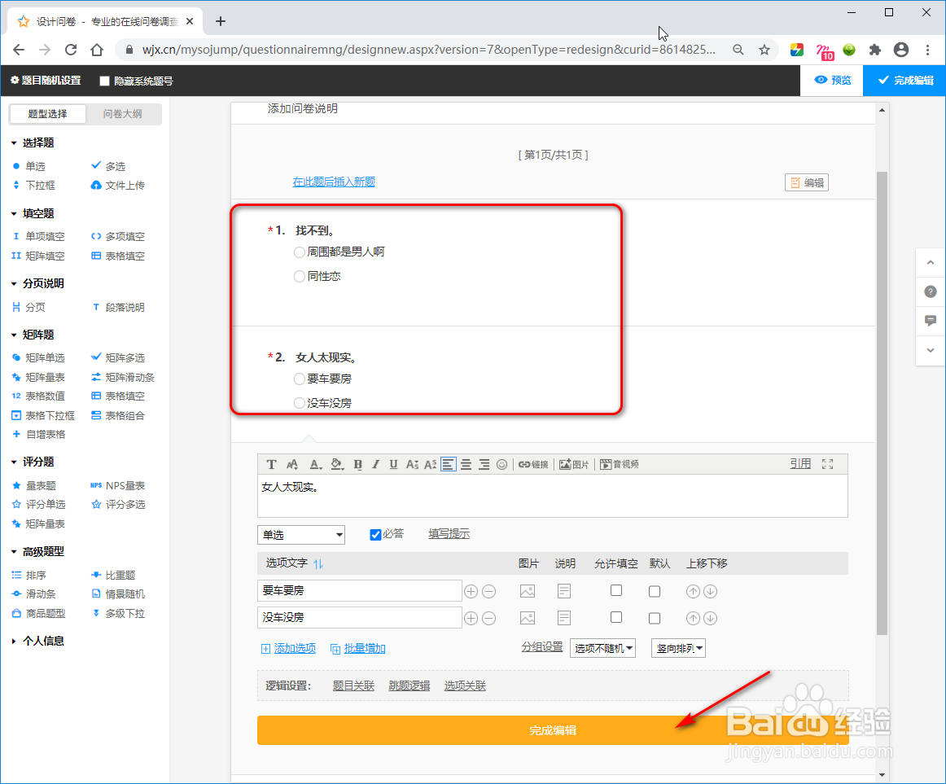
Task: Remove the 没车没房 option
Action: tap(489, 618)
